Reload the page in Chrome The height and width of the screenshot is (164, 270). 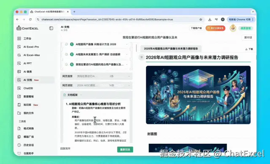click(x=30, y=19)
